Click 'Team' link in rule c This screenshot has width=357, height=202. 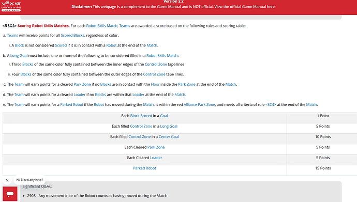pos(19,84)
